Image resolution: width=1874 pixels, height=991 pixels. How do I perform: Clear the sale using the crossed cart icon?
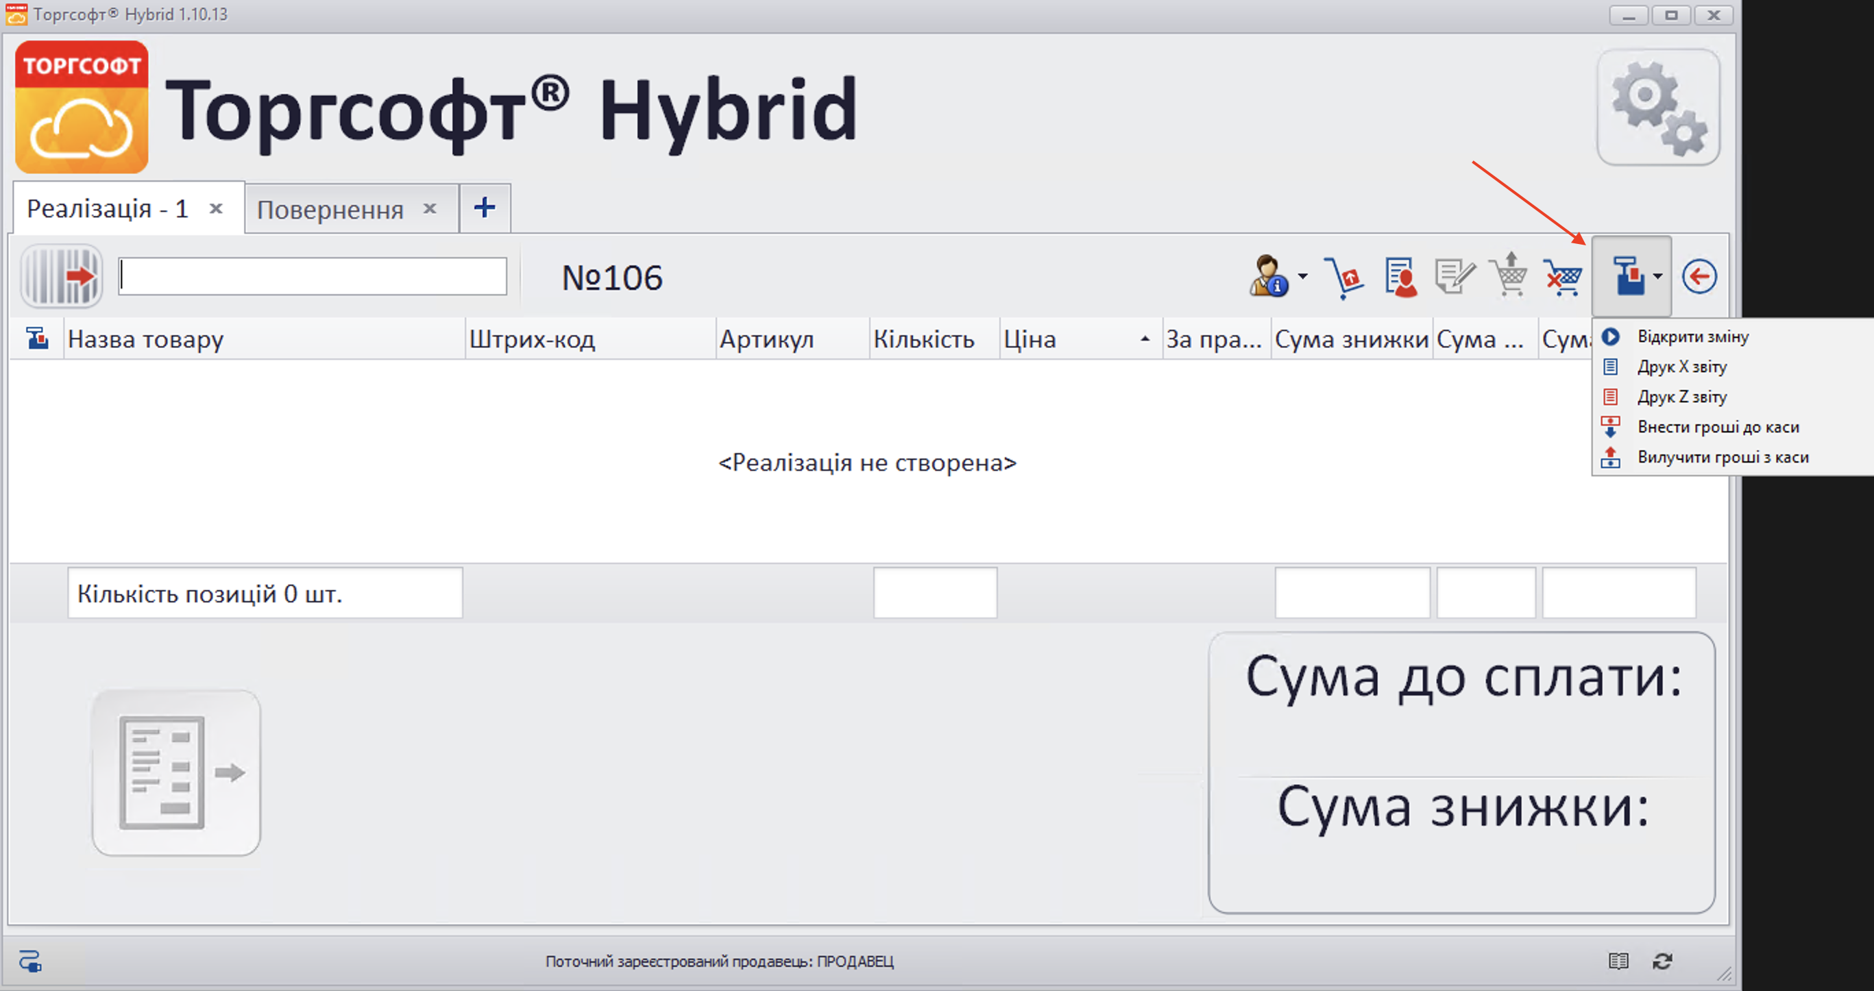(x=1562, y=276)
